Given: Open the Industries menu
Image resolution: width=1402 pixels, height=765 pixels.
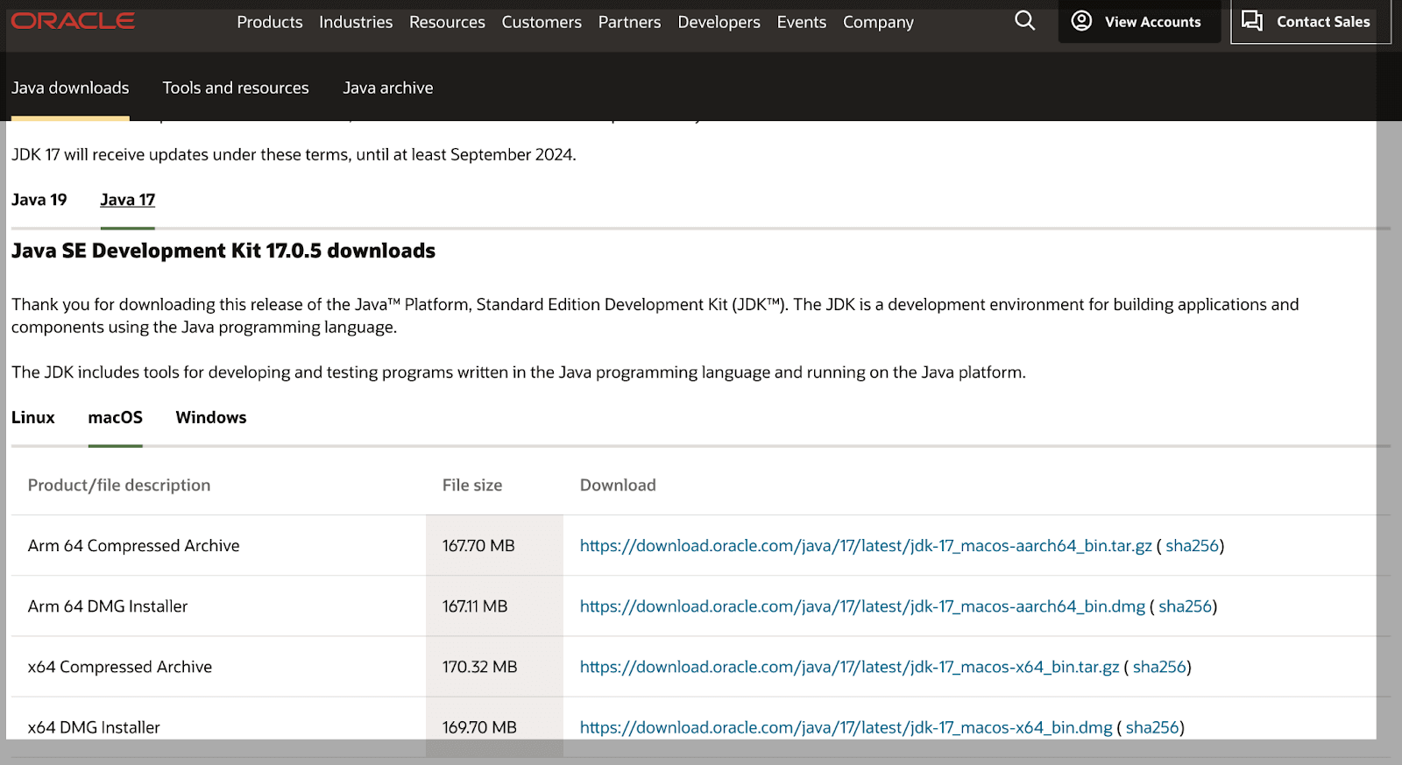Looking at the screenshot, I should click(x=356, y=22).
